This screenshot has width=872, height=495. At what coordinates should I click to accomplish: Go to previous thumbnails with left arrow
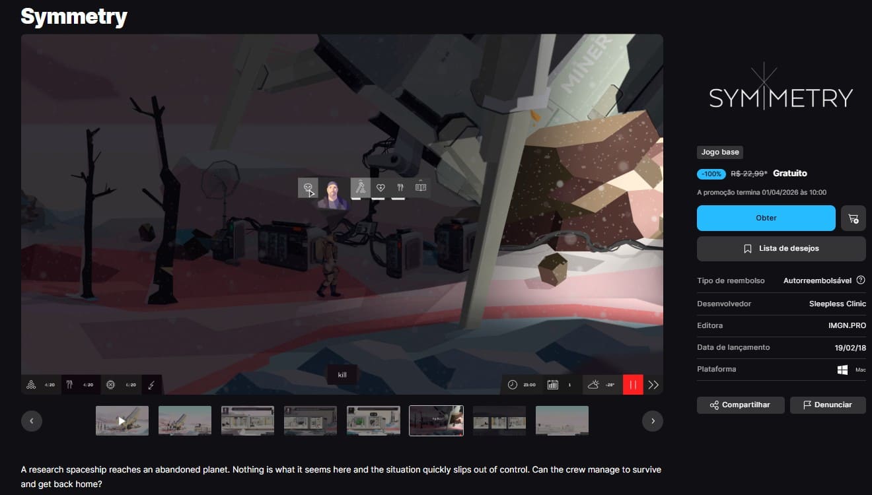pyautogui.click(x=32, y=421)
